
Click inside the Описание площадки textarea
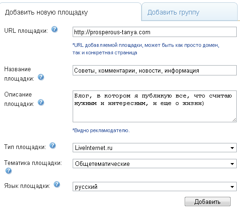coord(155,106)
